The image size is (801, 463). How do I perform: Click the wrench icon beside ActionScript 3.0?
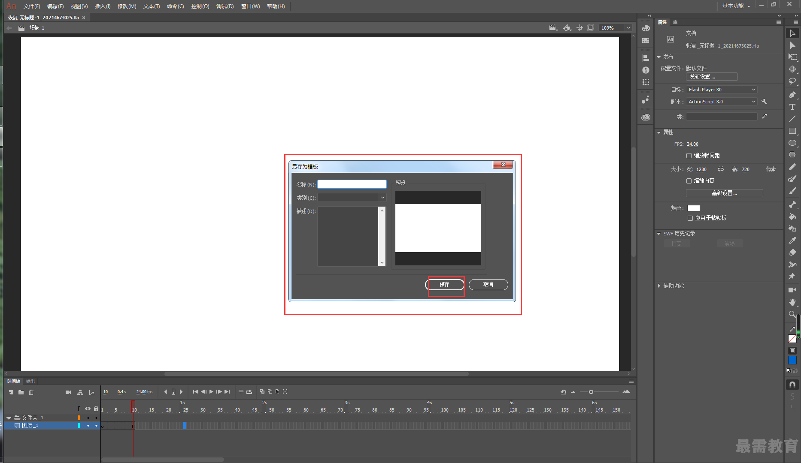click(x=764, y=102)
